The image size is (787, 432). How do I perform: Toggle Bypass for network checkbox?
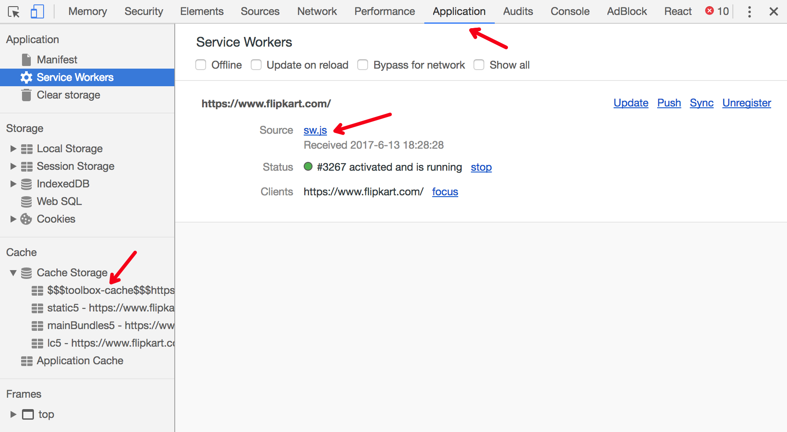coord(363,65)
